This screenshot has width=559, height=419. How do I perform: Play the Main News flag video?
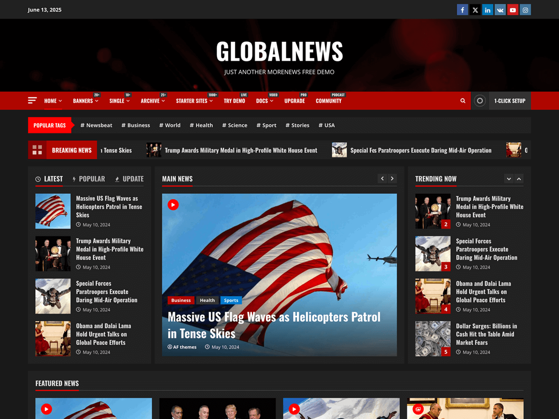click(x=173, y=204)
